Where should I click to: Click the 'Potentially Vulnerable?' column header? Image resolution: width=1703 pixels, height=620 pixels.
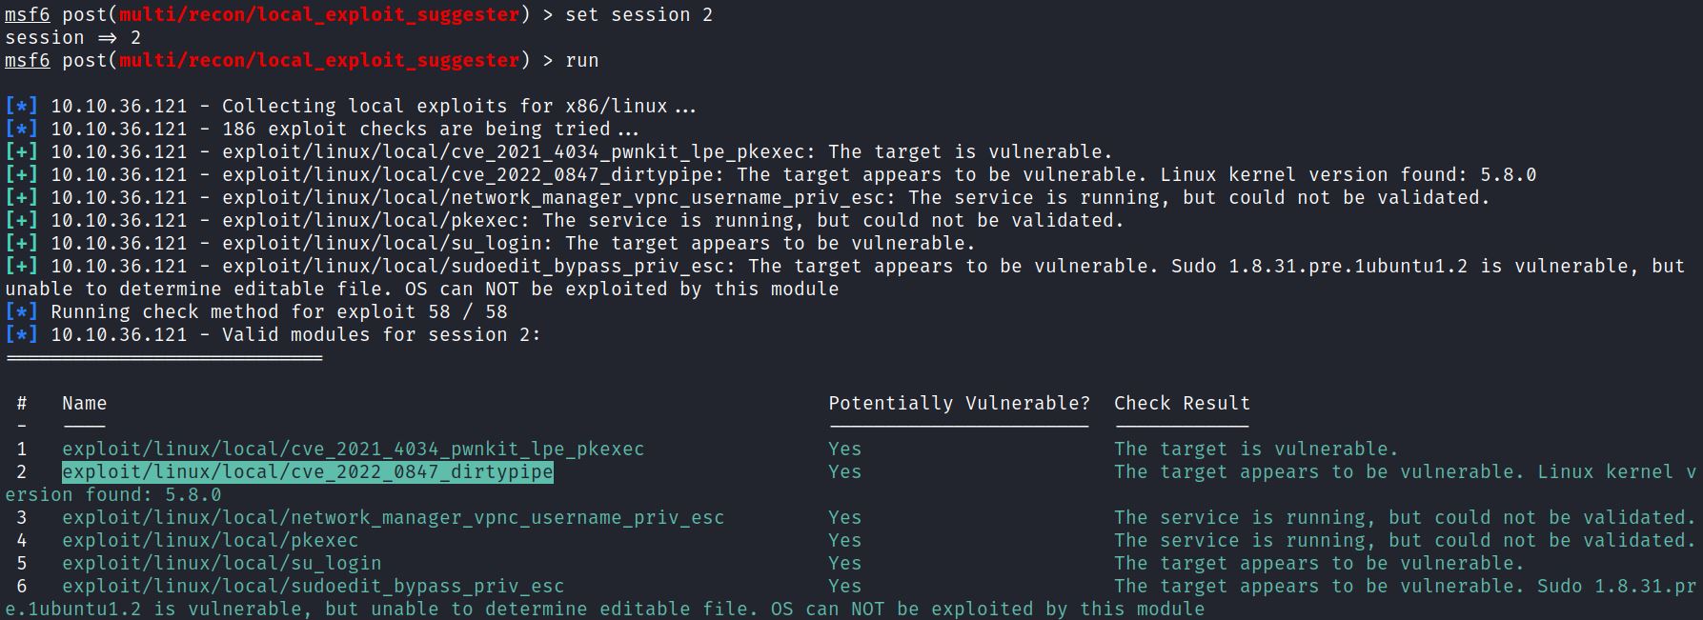(x=959, y=403)
